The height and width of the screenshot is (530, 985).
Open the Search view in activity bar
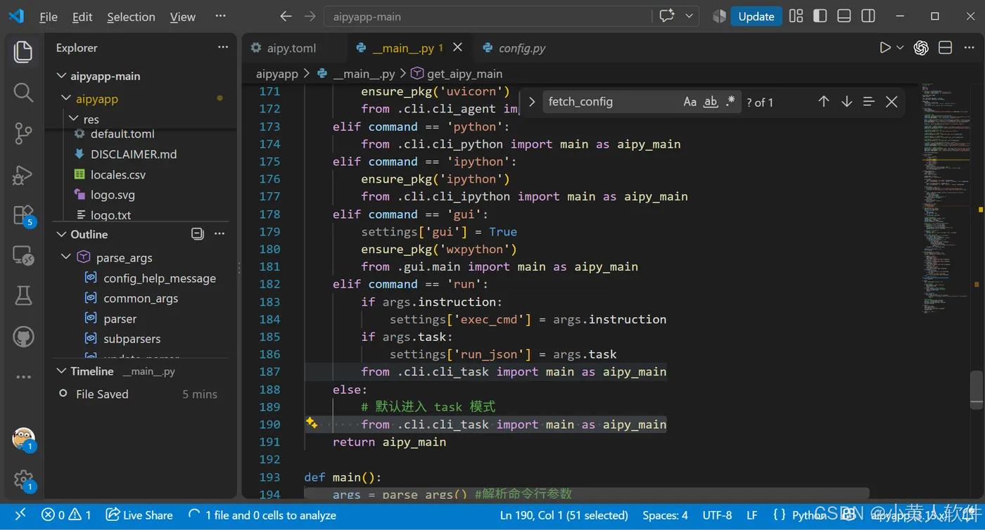pyautogui.click(x=23, y=92)
